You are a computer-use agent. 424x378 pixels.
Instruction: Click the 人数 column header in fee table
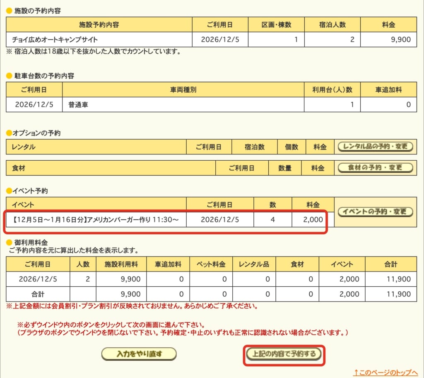click(83, 264)
